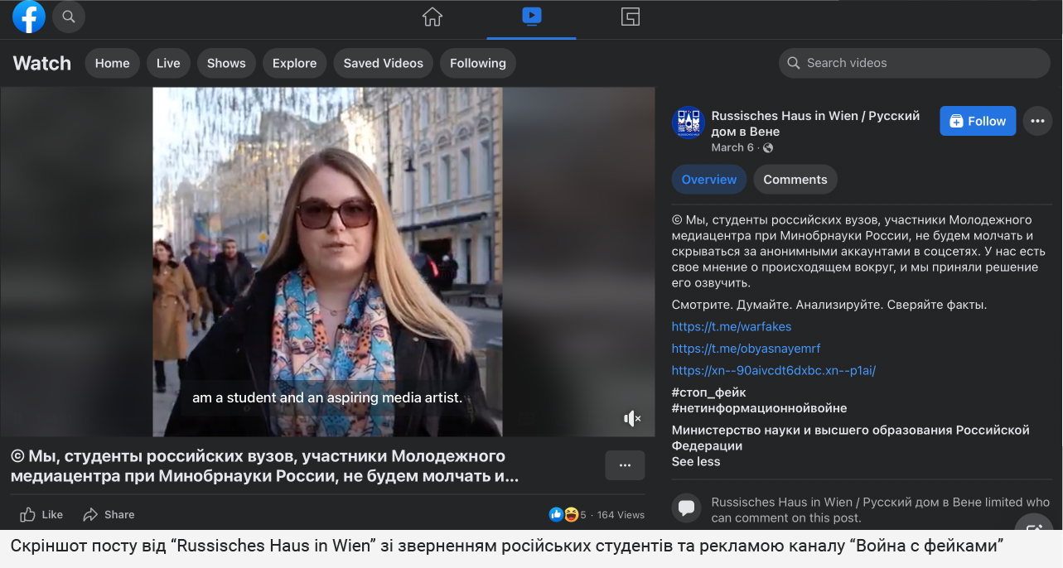Switch to the Overview tab
The image size is (1063, 568).
click(x=708, y=180)
